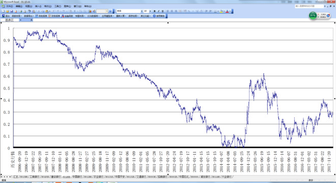Click the help question search box
Viewport: 336px width, 183px height.
(x=309, y=6)
